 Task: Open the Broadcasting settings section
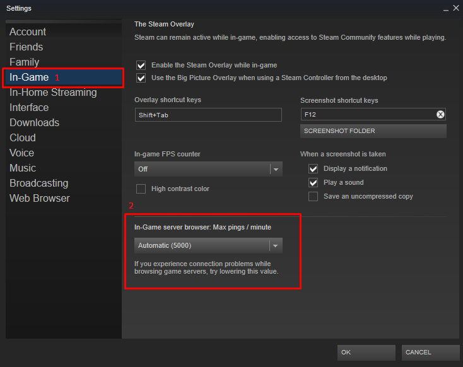point(39,183)
